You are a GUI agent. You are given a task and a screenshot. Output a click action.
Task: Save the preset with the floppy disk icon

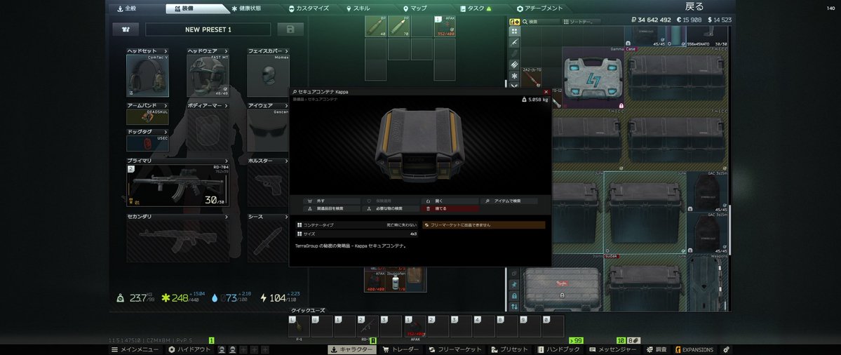click(290, 29)
